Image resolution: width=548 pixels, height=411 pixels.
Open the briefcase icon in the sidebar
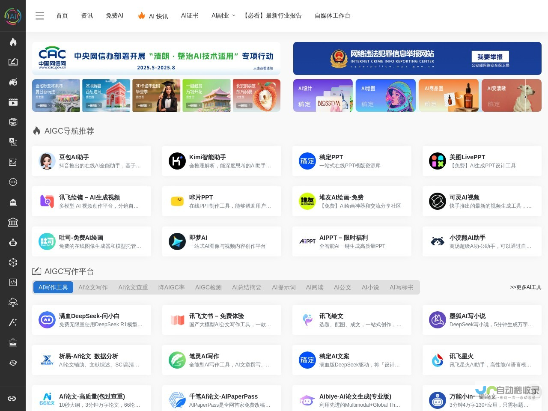coord(13,342)
